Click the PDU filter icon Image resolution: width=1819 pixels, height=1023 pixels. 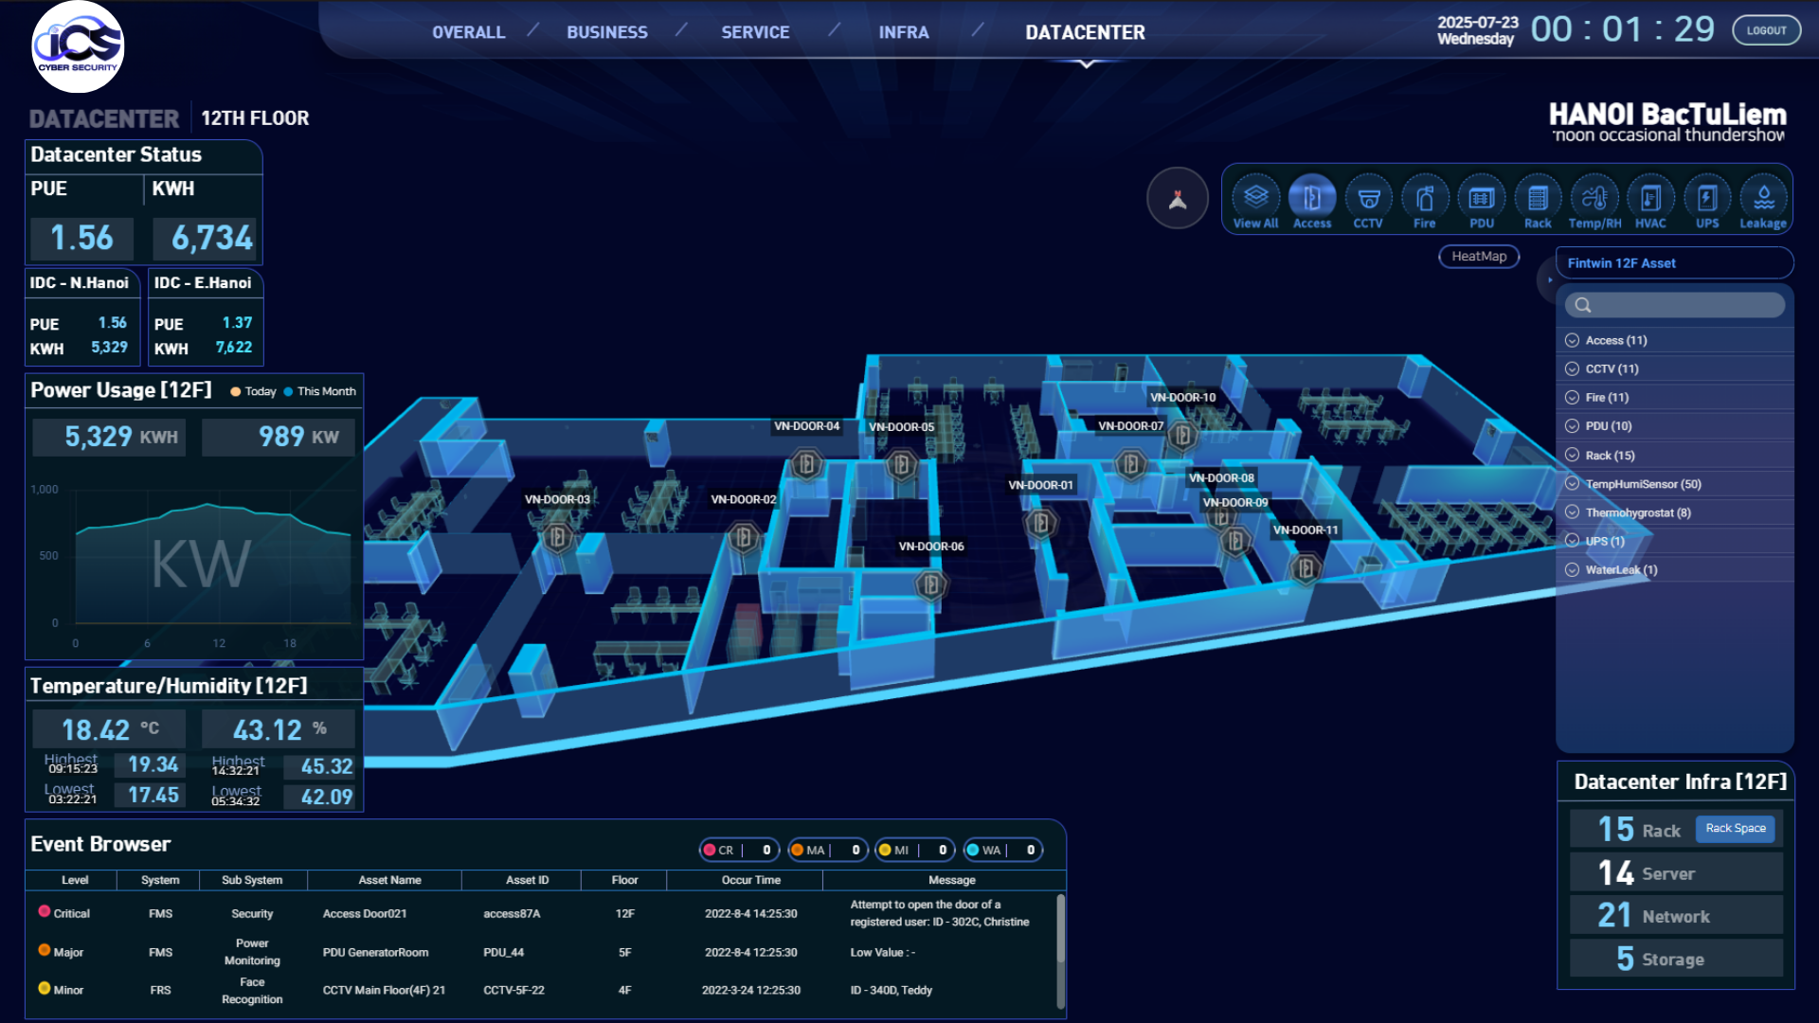1481,198
